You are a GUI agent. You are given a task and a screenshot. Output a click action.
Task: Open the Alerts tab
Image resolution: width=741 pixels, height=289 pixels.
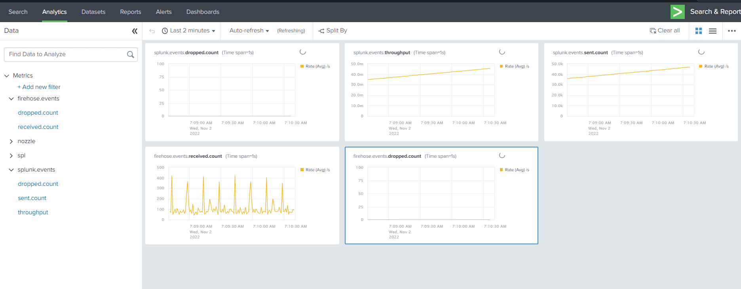(x=164, y=12)
